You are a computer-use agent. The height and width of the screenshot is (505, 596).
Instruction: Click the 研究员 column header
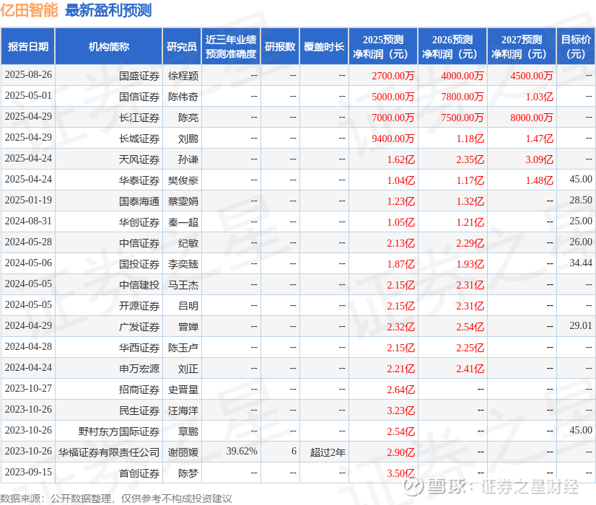[x=182, y=46]
